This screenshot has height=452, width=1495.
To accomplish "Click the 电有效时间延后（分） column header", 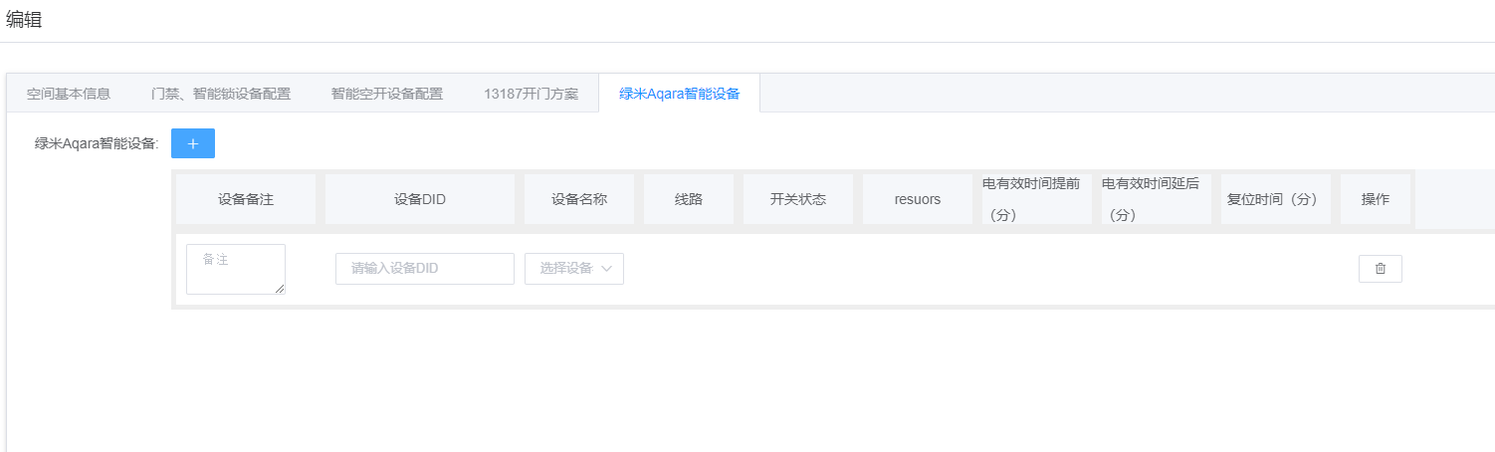I will click(x=1157, y=199).
